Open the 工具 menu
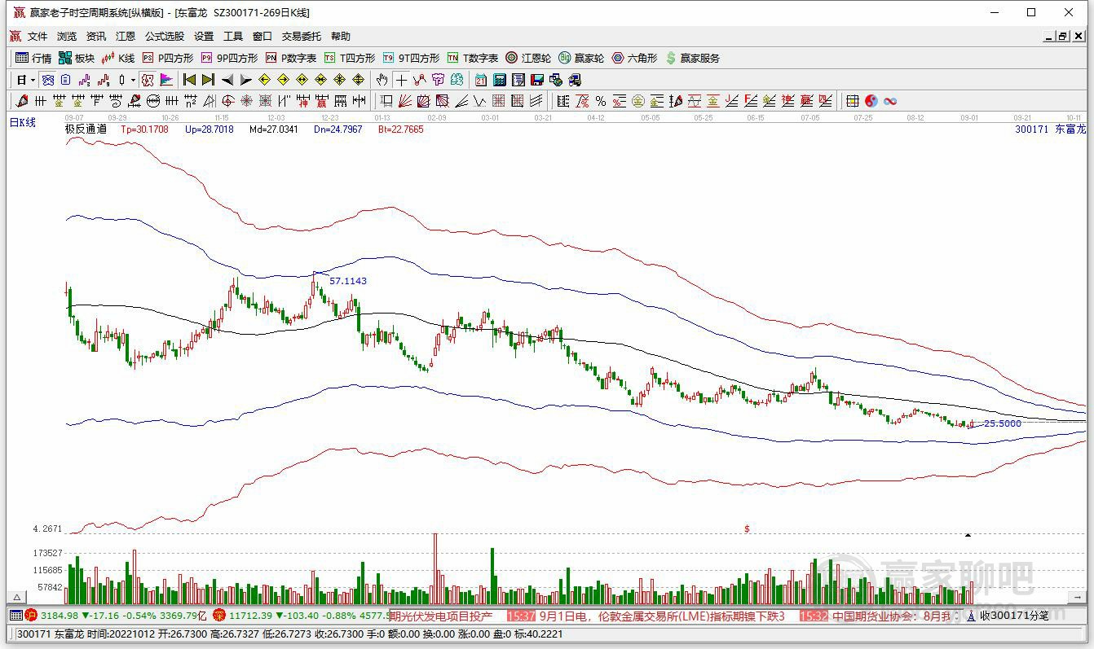Image resolution: width=1094 pixels, height=649 pixels. pyautogui.click(x=233, y=37)
